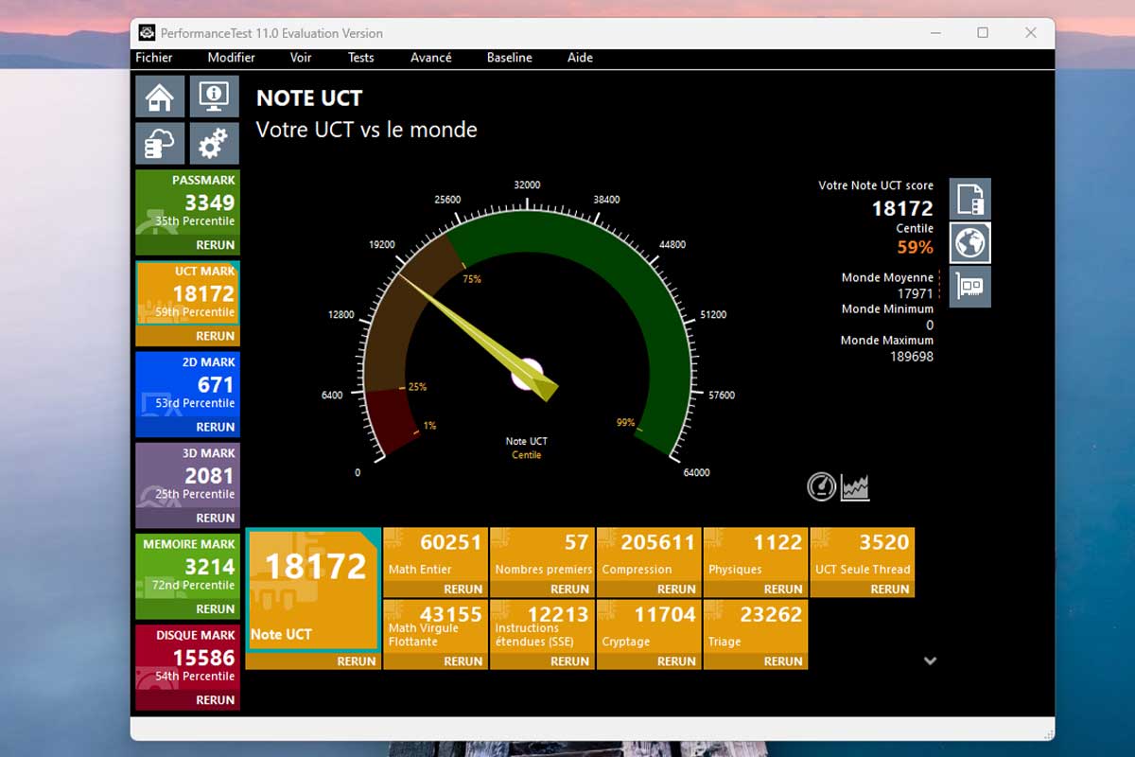Click the PerformanceTest app icon in title bar

point(147,33)
